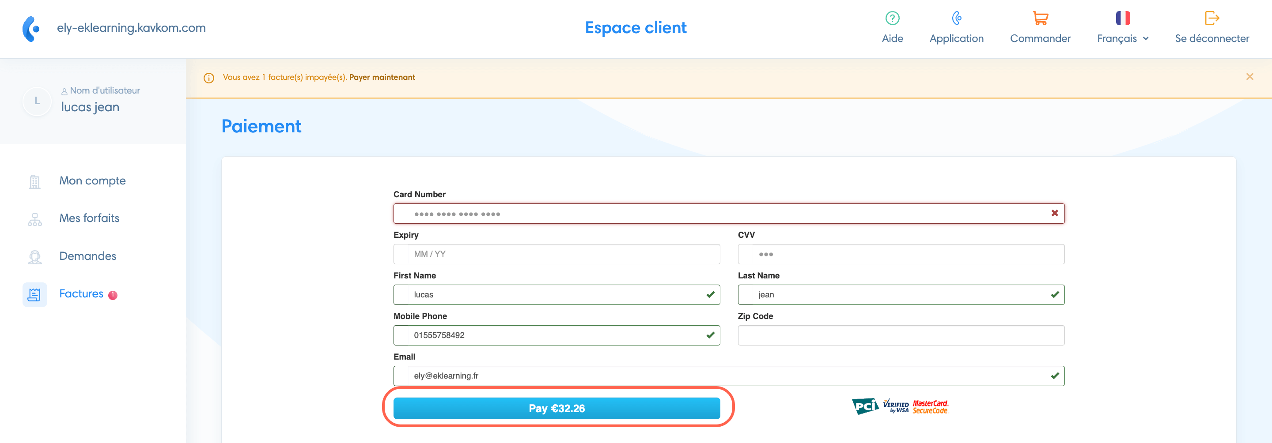This screenshot has width=1272, height=443.
Task: Click the Pay €32.26 button
Action: click(x=556, y=409)
